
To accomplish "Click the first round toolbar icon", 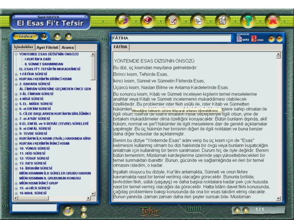I will (122, 21).
